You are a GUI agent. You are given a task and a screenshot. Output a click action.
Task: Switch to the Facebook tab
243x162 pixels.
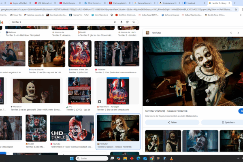(x=194, y=3)
